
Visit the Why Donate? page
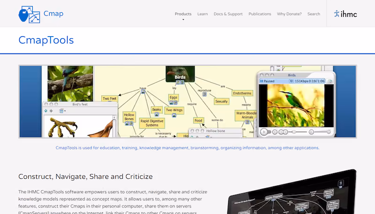(x=289, y=14)
